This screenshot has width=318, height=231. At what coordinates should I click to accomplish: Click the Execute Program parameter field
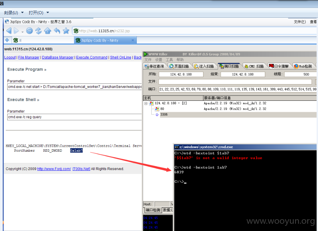click(74, 87)
